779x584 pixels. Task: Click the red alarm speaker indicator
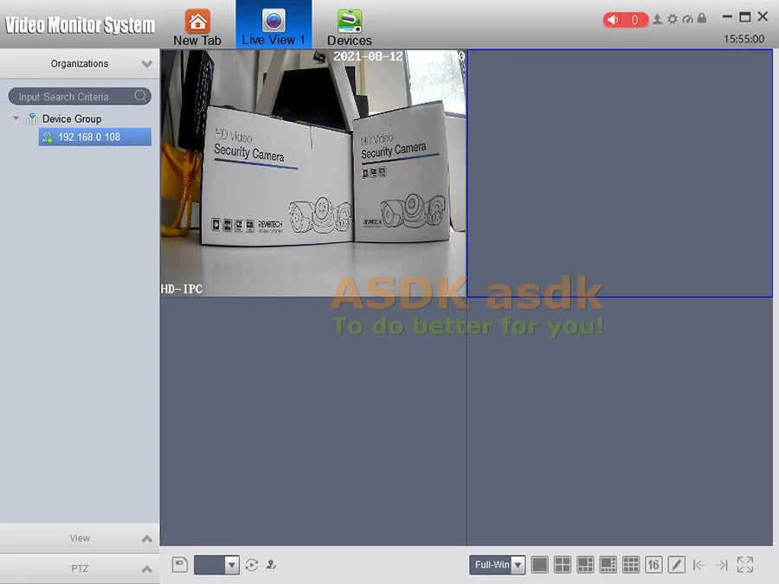(x=625, y=20)
